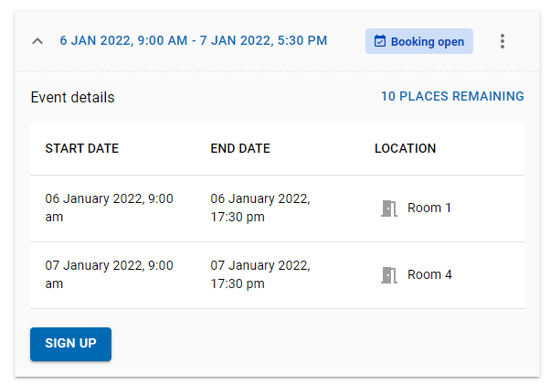Click the Start Date column header

(x=82, y=148)
